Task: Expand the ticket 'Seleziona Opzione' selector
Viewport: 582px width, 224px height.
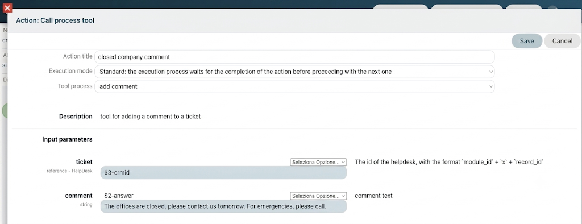Action: pyautogui.click(x=318, y=162)
